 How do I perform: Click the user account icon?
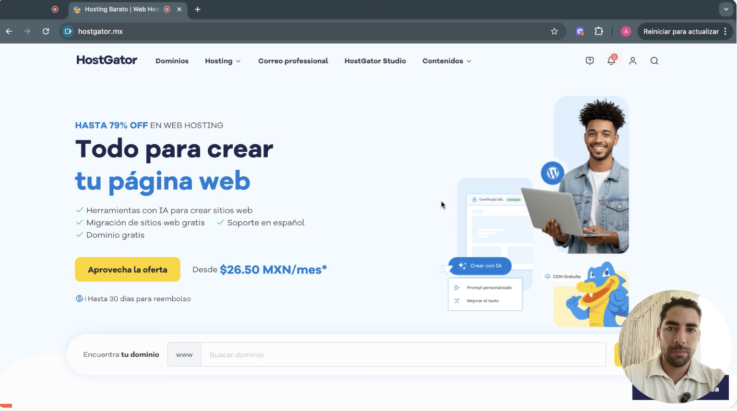(633, 61)
